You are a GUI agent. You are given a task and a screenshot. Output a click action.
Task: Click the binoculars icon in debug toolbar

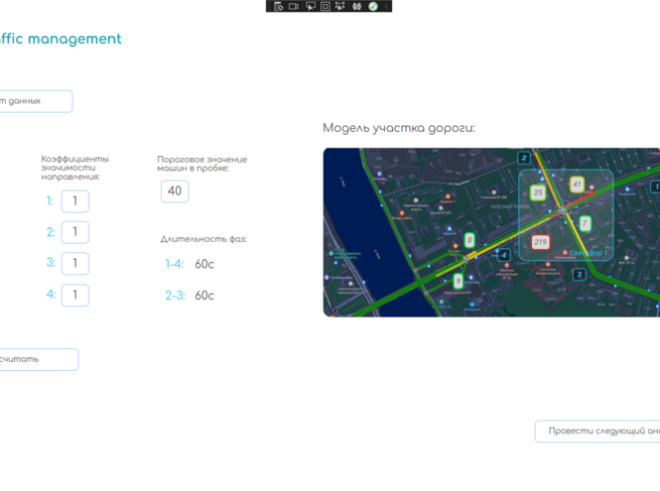tap(357, 6)
